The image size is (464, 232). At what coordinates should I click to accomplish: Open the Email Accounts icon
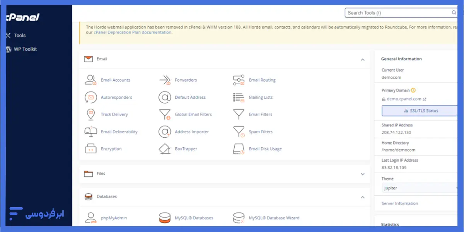90,80
